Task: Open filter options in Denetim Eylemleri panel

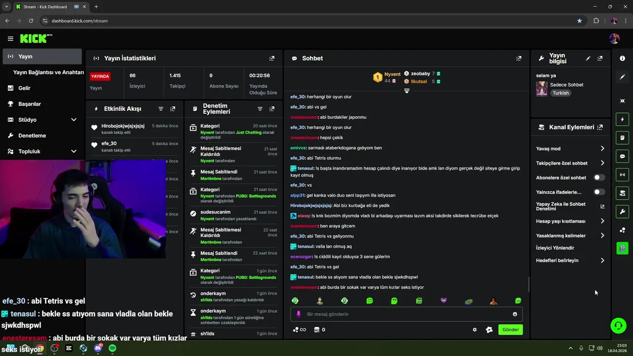Action: (260, 109)
